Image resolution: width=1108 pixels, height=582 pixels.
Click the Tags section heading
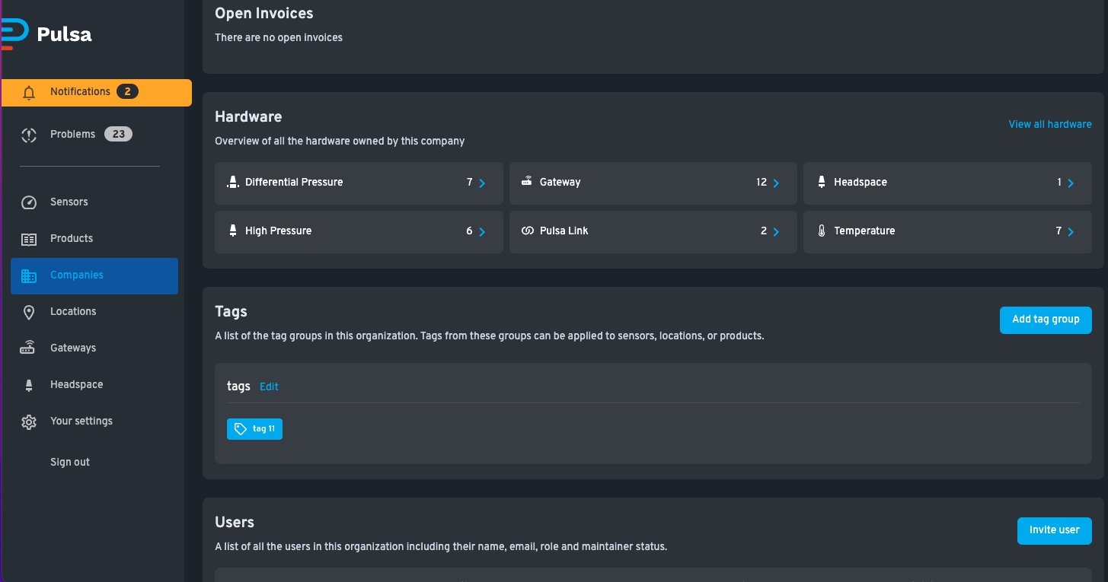tap(231, 312)
